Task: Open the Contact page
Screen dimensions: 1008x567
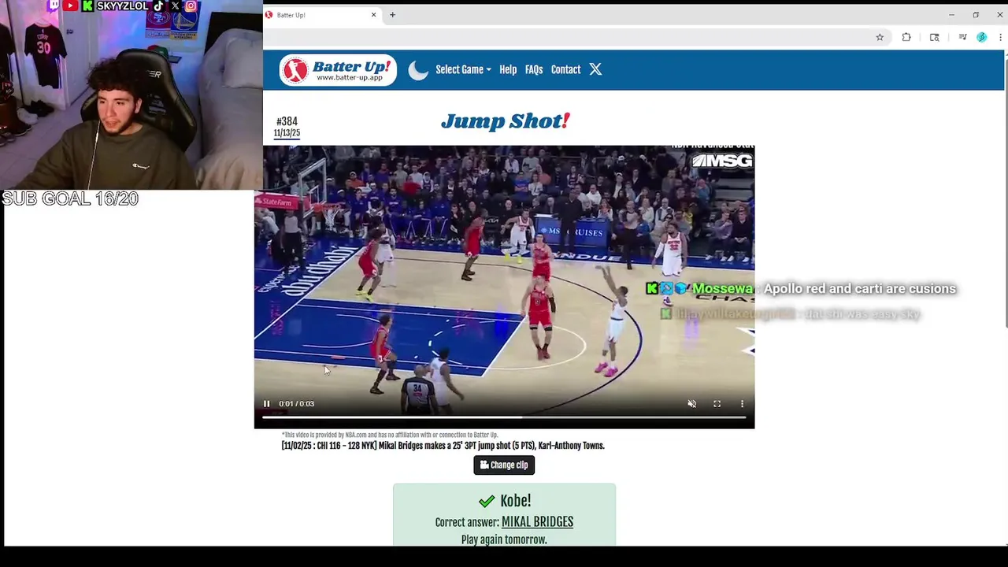Action: (x=565, y=70)
